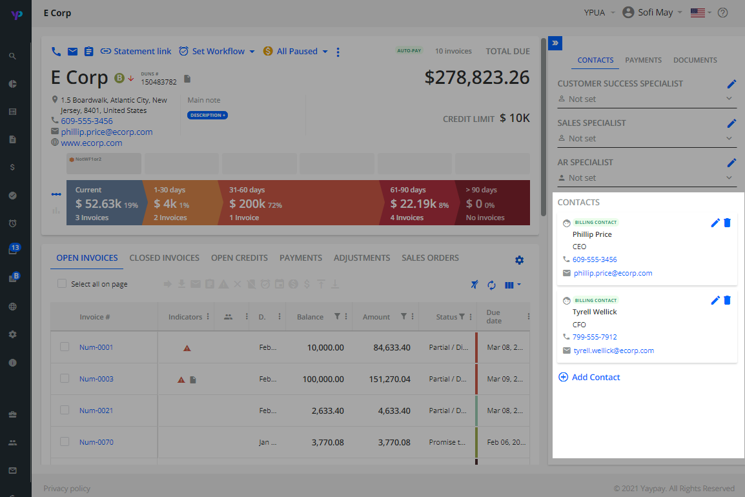Click the help question mark icon
745x497 pixels.
[722, 13]
